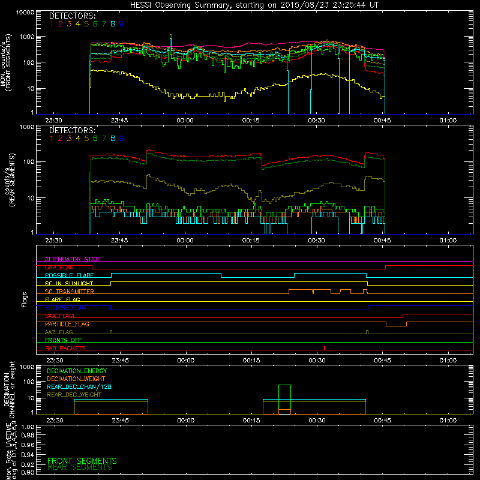Screen dimensions: 480x480
Task: Click the Mon. Rate LIVETIME axis title
Action: 11,450
